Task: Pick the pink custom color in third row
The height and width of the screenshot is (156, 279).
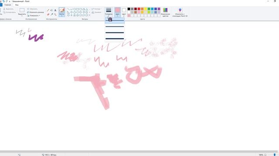Action: [x=129, y=16]
